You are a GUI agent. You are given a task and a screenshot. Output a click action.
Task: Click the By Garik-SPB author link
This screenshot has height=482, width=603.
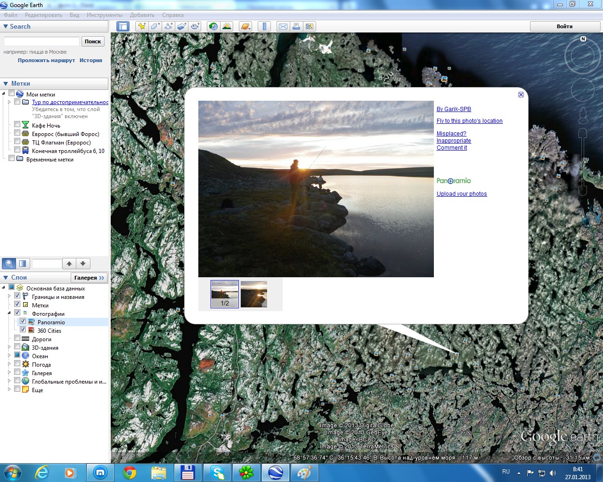click(x=454, y=109)
